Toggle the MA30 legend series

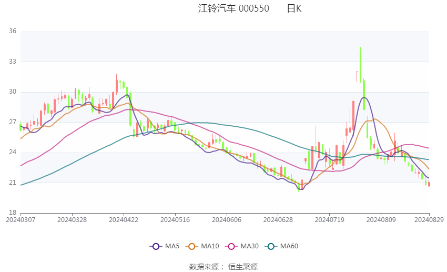pyautogui.click(x=242, y=246)
